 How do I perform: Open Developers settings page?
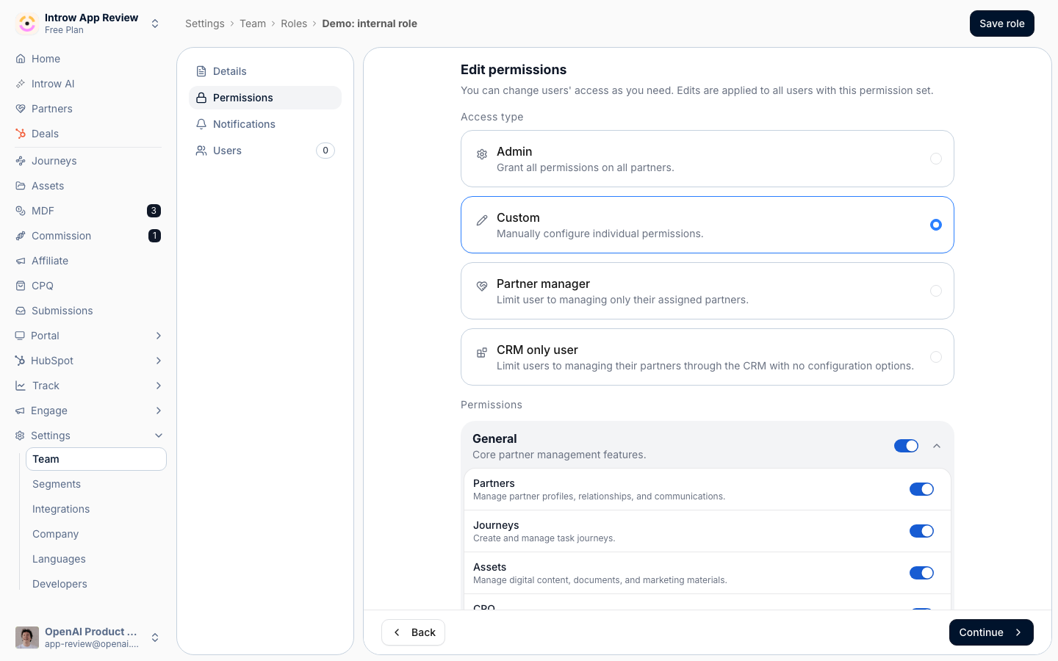pos(96,584)
